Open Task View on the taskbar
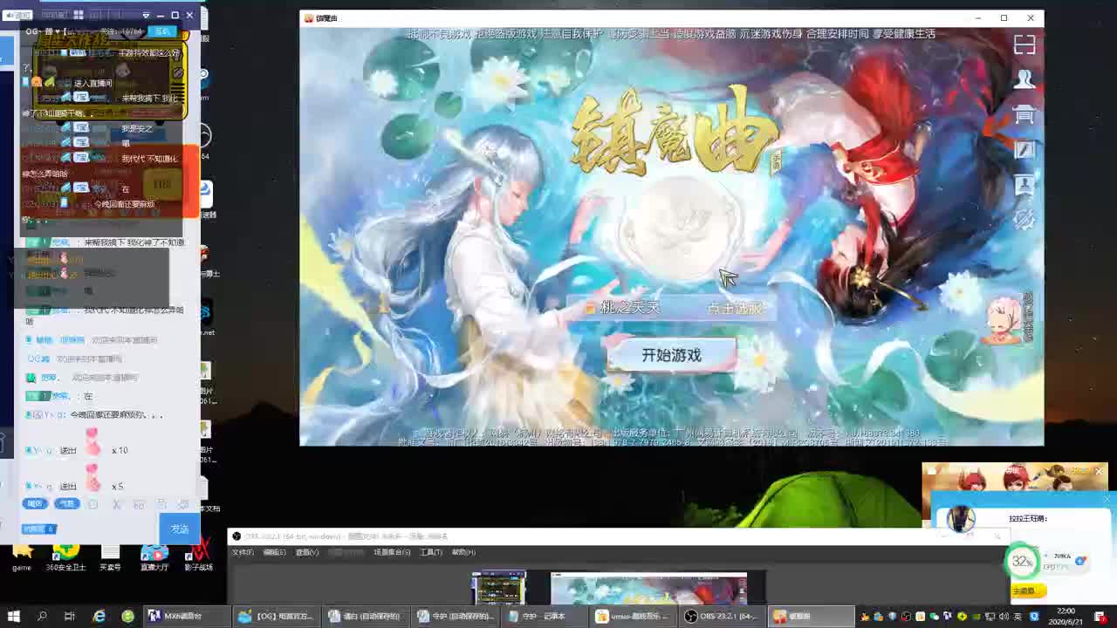 70,616
